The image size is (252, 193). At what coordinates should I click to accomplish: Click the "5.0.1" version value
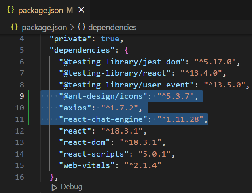[x=155, y=154]
